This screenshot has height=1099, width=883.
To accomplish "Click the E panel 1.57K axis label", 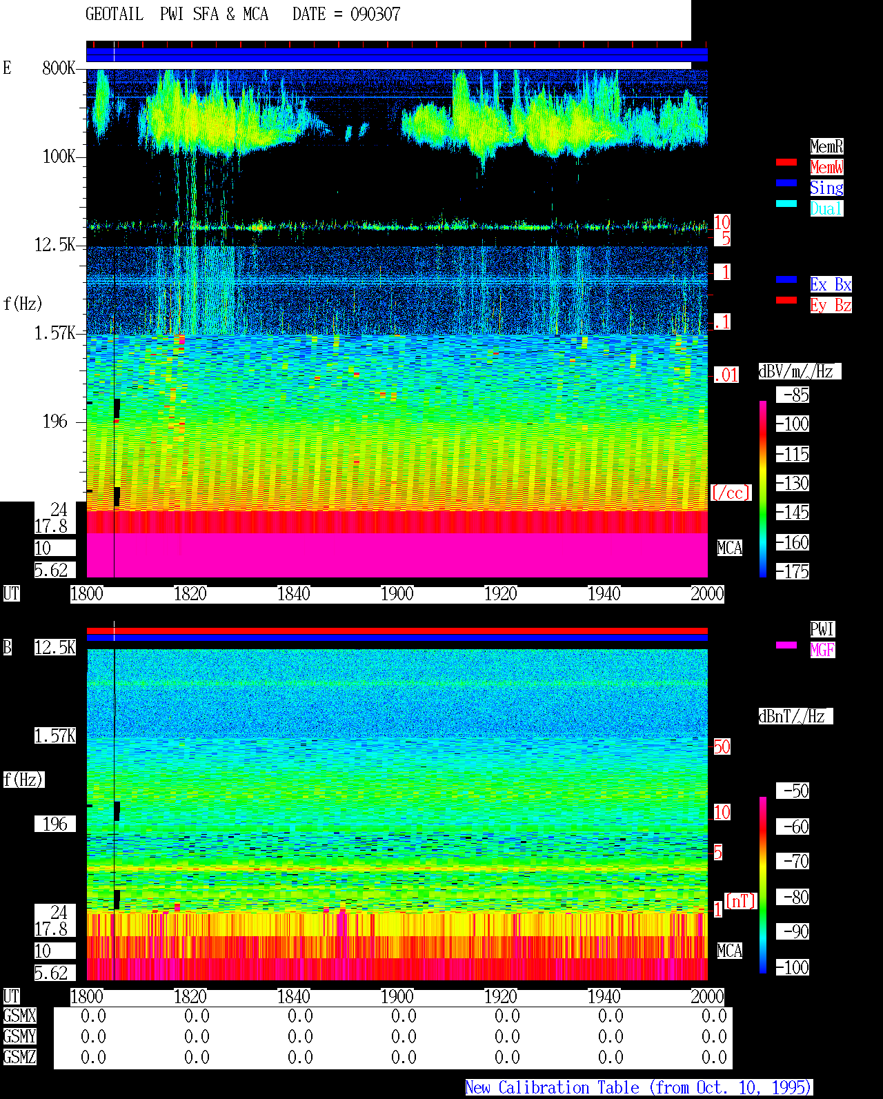I will [55, 333].
